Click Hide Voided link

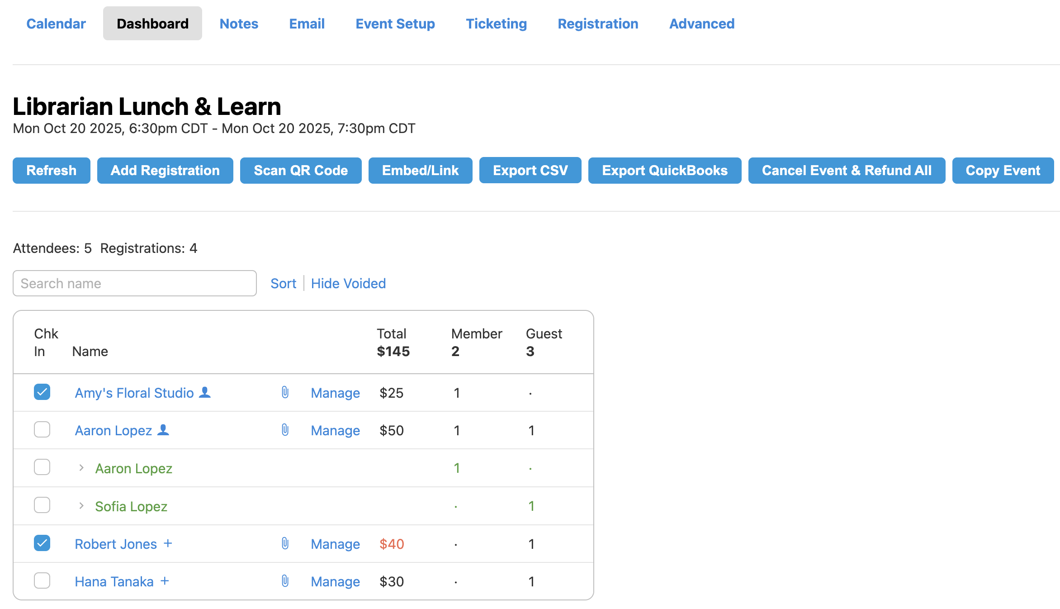pyautogui.click(x=348, y=283)
